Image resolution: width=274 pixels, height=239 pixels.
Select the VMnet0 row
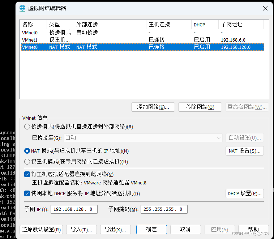[142, 33]
